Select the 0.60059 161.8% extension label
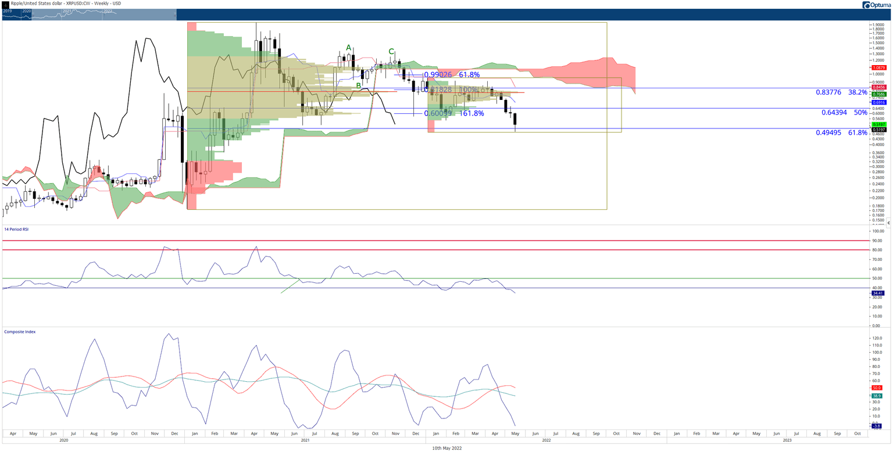893x455 pixels. (x=453, y=113)
